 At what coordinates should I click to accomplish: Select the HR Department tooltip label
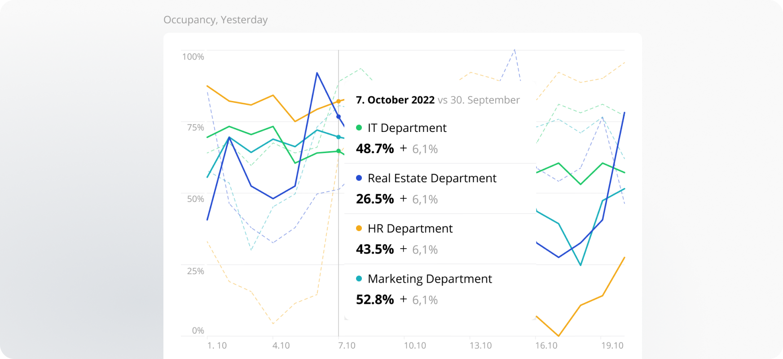[x=410, y=228]
